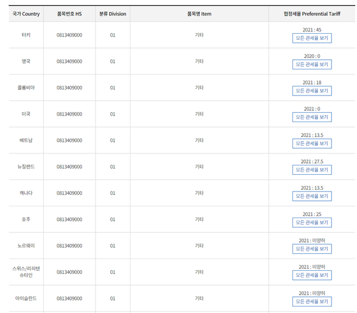Viewport: 357px width, 313px height.
Task: Click '모든 관세율 보기' button for 터키 row
Action: coord(312,38)
